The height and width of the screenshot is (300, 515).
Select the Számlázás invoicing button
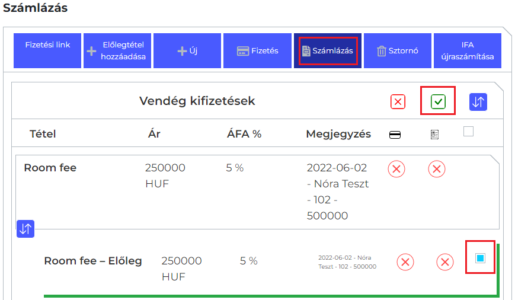click(x=327, y=50)
